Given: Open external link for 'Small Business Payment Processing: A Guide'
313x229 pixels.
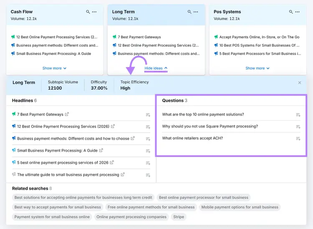Looking at the screenshot, I should tap(101, 150).
